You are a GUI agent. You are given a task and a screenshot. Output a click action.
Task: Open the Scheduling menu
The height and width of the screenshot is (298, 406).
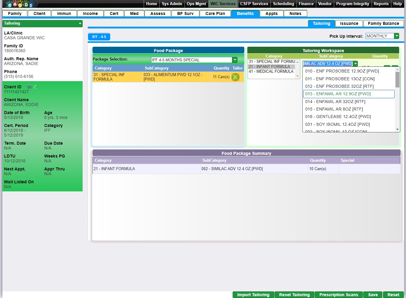pyautogui.click(x=283, y=4)
